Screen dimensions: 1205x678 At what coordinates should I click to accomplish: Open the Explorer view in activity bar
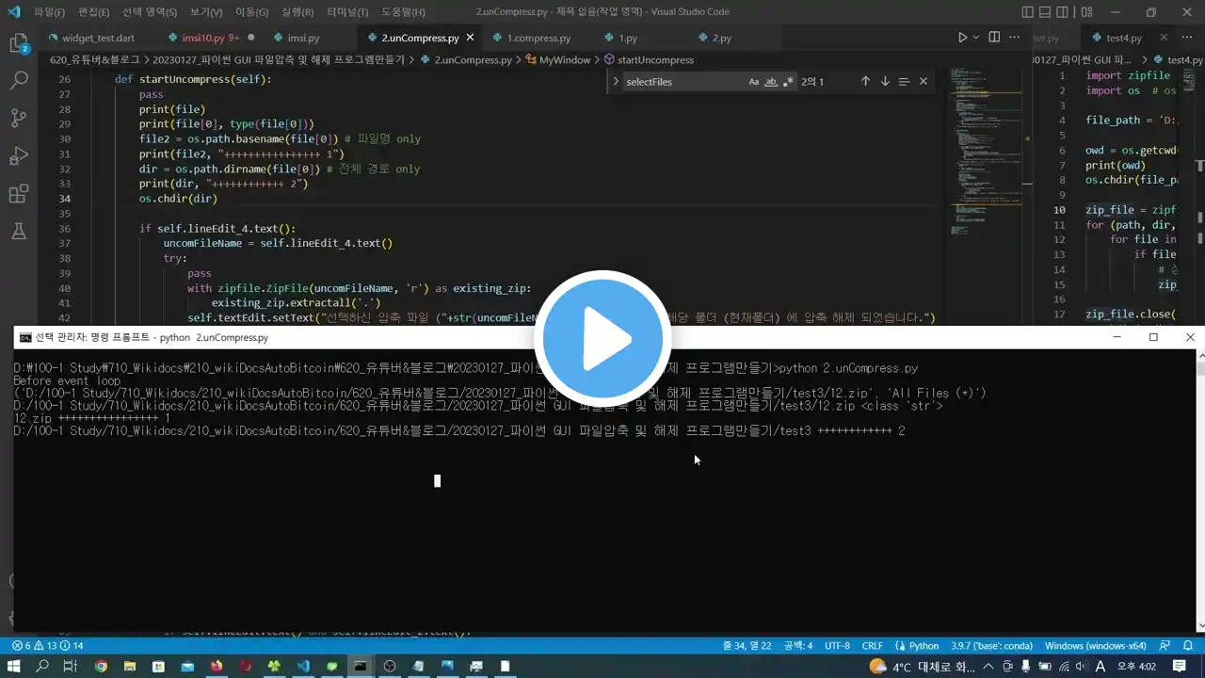tap(18, 43)
